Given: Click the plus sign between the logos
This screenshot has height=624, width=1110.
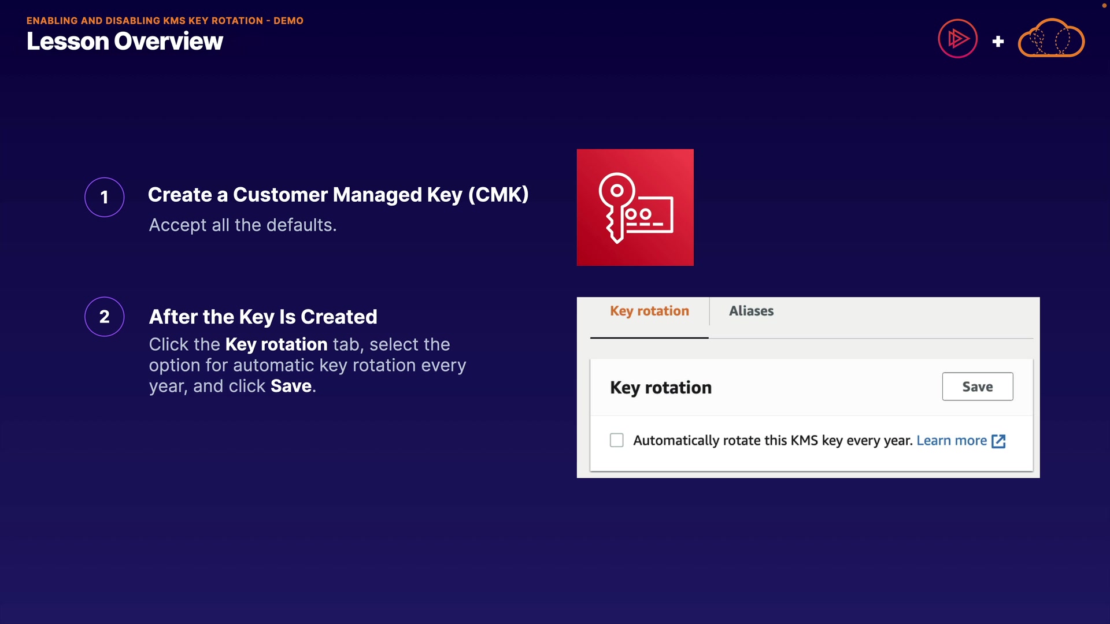Looking at the screenshot, I should (998, 42).
